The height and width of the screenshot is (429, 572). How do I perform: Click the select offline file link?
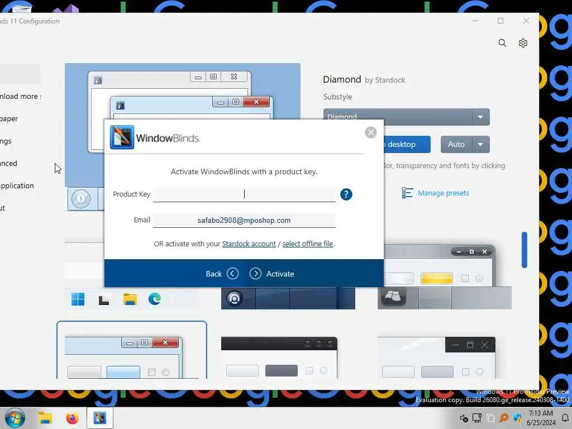point(308,244)
